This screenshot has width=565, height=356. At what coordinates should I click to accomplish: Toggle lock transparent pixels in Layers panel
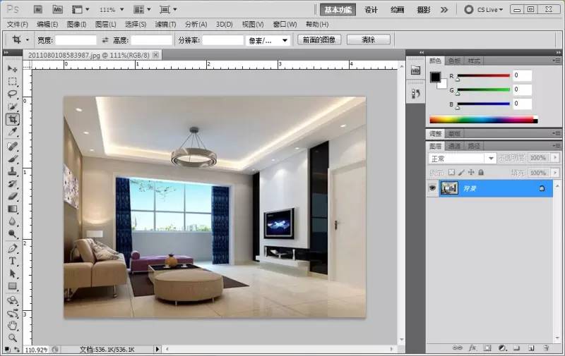pos(451,172)
